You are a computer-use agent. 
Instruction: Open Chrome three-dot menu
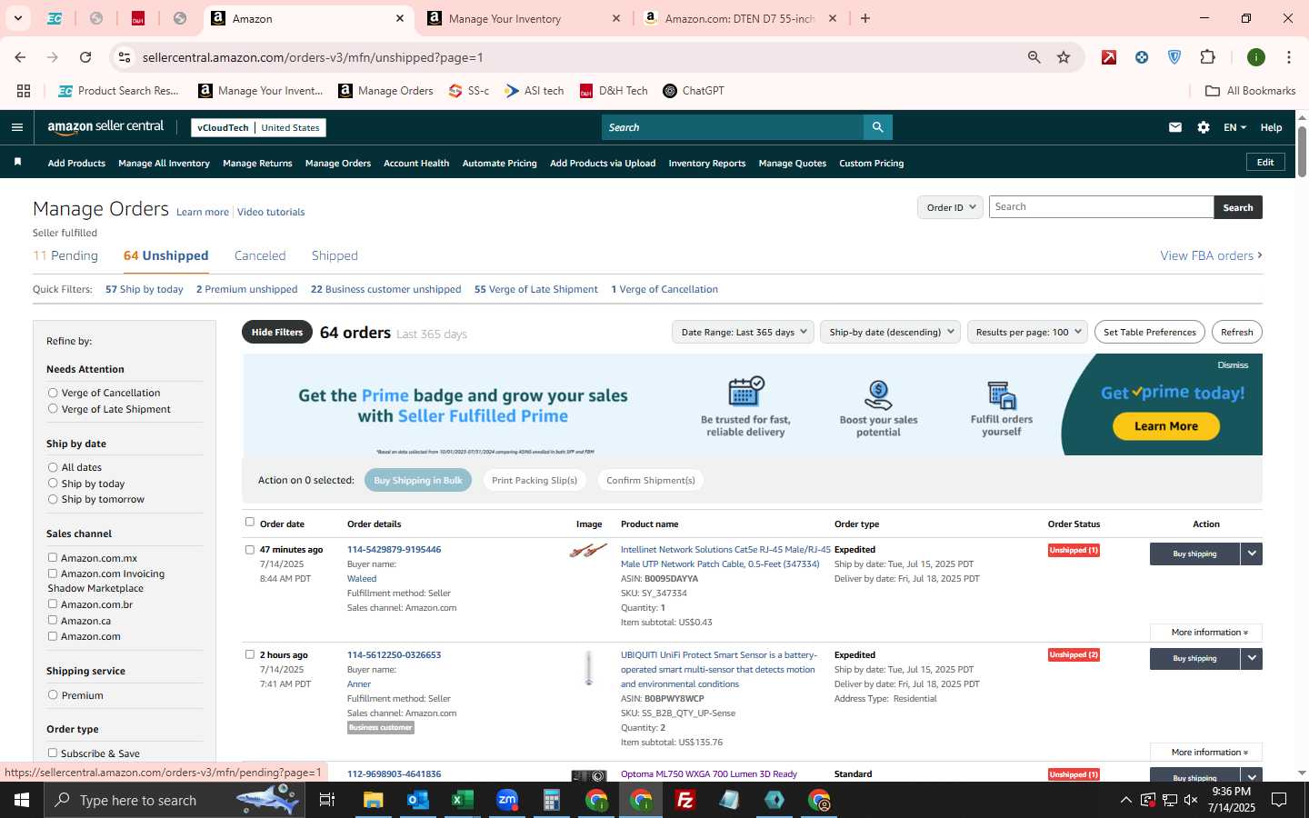[x=1289, y=57]
